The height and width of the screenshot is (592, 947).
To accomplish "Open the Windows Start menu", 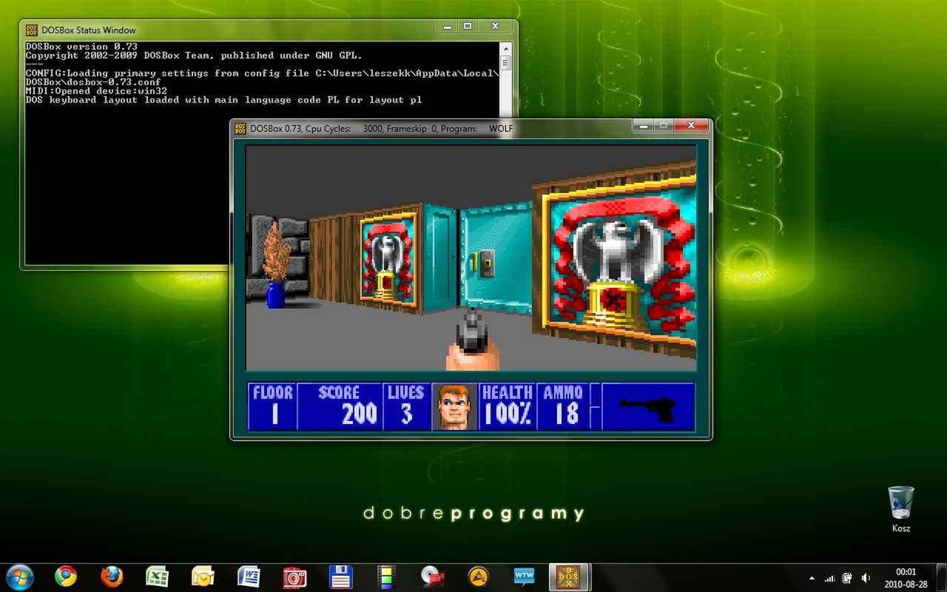I will pyautogui.click(x=20, y=576).
